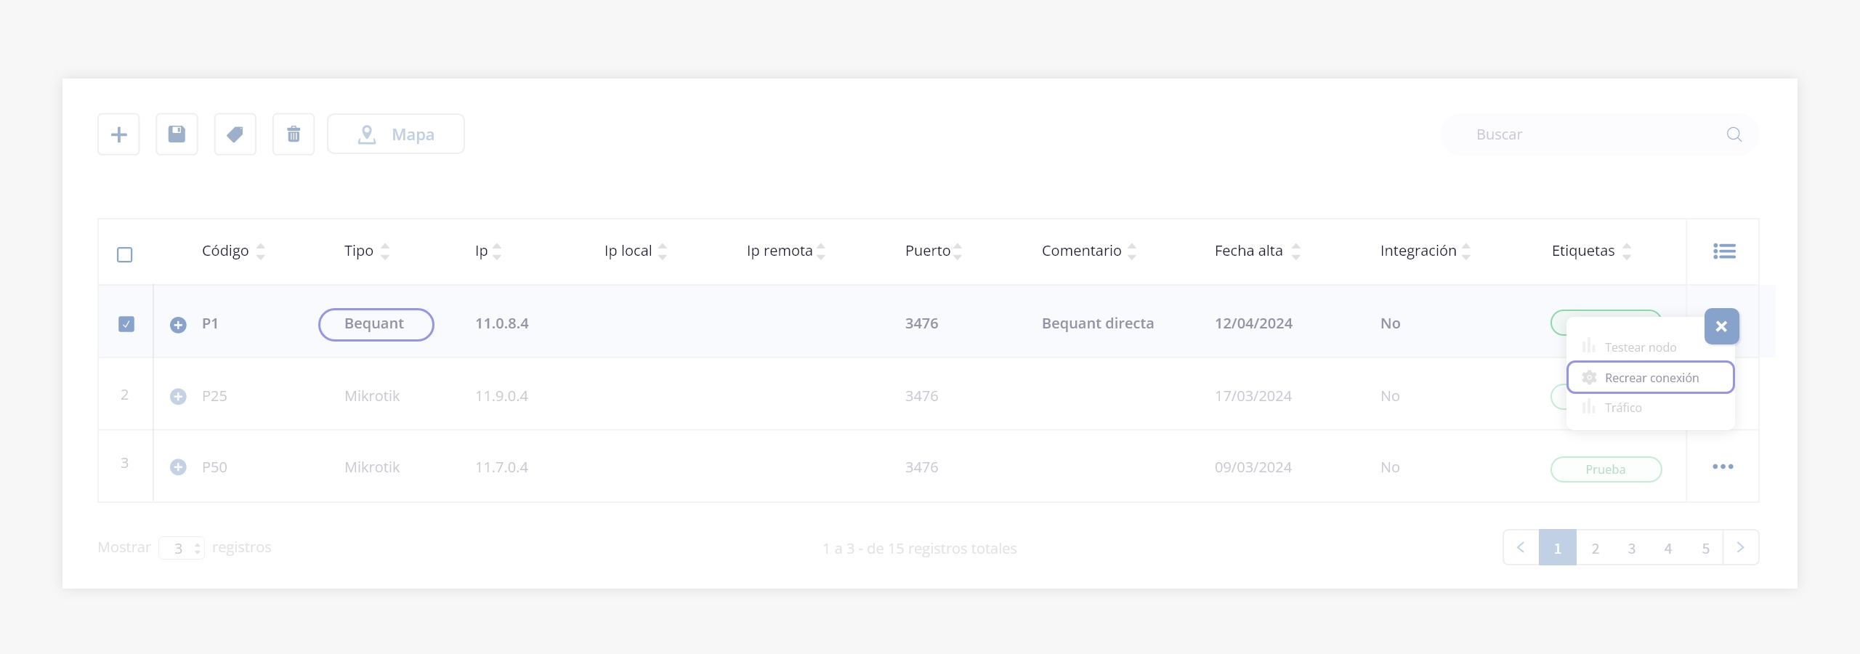
Task: Select Recrear conexión from the menu
Action: point(1650,378)
